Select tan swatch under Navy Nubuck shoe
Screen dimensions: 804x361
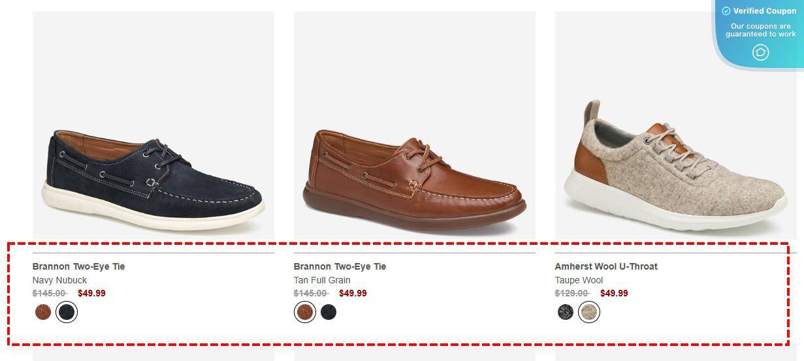43,312
